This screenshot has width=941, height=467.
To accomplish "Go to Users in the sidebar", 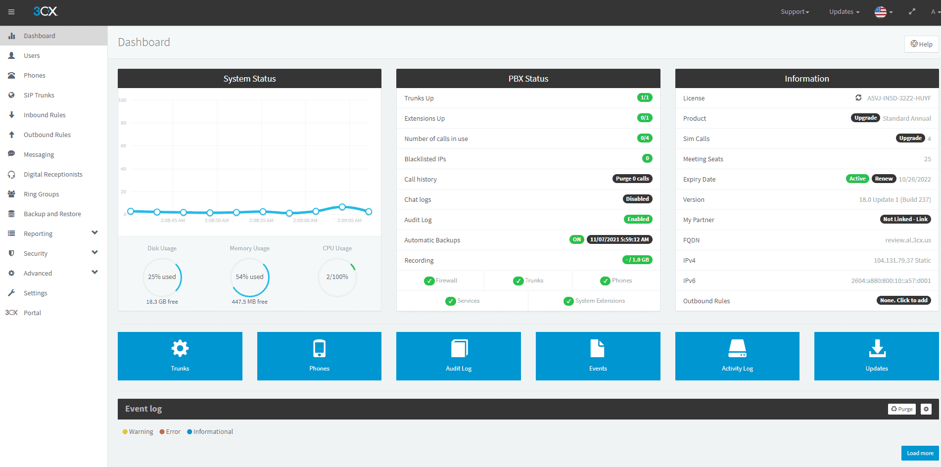I will coord(53,55).
